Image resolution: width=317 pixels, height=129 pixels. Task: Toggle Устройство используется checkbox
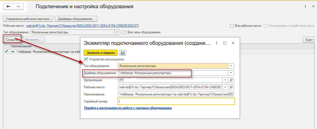point(86,59)
